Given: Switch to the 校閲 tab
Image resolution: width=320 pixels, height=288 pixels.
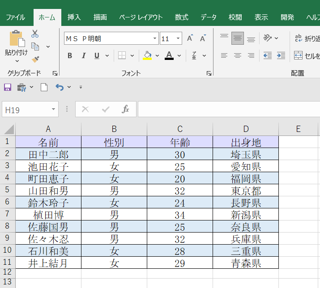Looking at the screenshot, I should (235, 17).
